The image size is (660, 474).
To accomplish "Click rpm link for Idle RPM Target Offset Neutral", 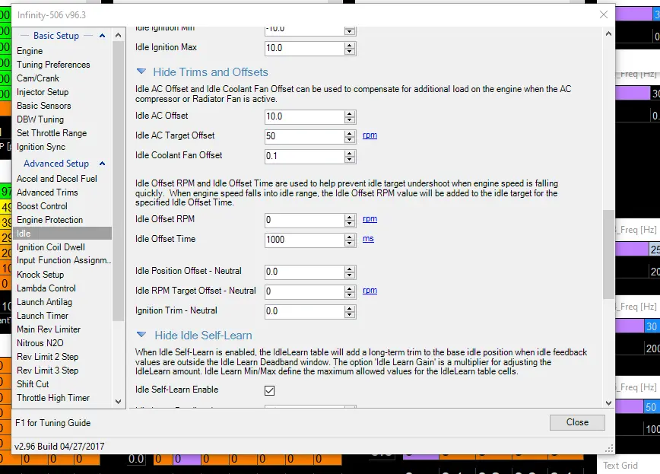I will pyautogui.click(x=370, y=291).
